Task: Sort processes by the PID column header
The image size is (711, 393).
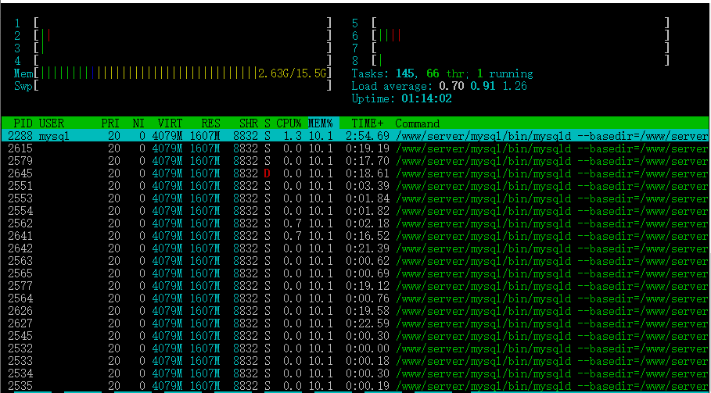Action: pos(22,123)
